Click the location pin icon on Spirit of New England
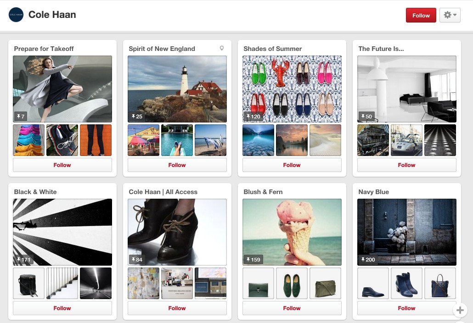This screenshot has height=323, width=473. [222, 48]
